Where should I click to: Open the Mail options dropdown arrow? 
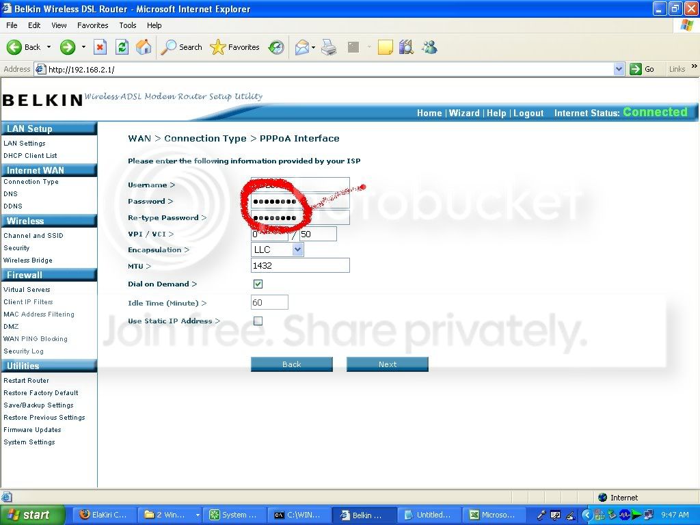(313, 47)
